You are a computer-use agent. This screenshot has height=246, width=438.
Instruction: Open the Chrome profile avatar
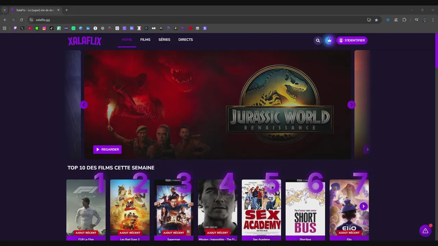click(425, 20)
